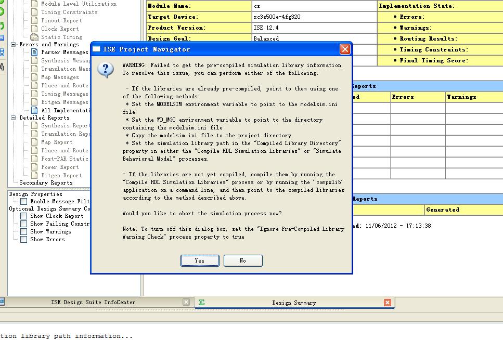Click the Module Level Utilization file icon
Screen dimensions: 503x340
[x=34, y=4]
